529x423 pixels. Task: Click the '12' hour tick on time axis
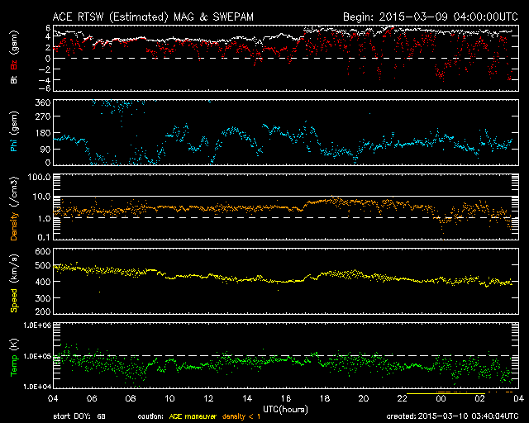[208, 398]
